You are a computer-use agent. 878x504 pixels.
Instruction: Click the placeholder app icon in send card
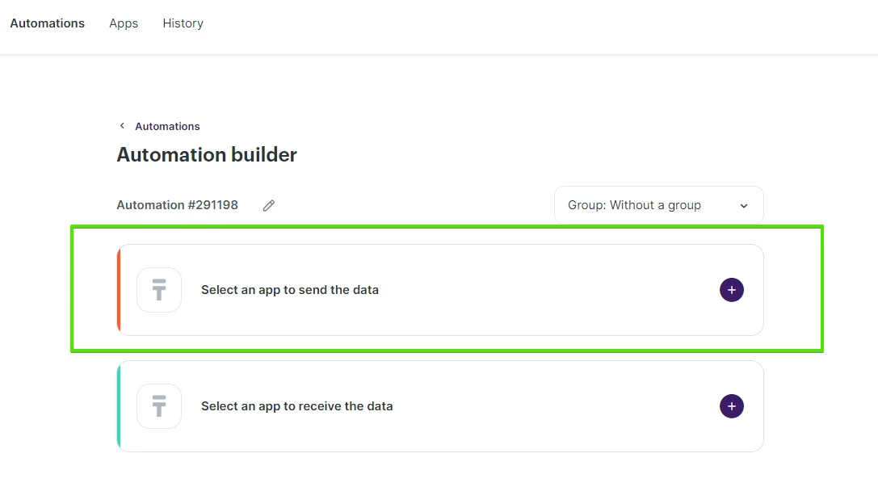[159, 290]
